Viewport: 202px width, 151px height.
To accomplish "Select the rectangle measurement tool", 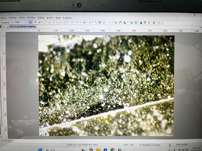I will pos(66,22).
